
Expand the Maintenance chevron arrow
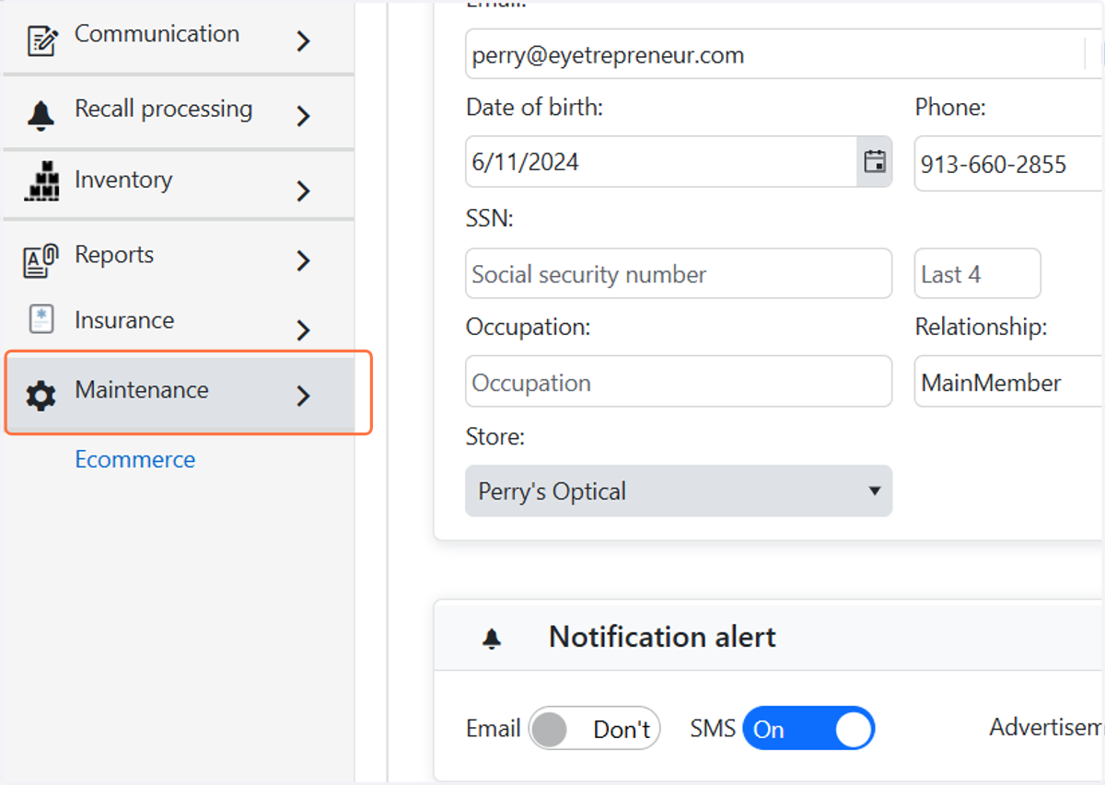303,397
